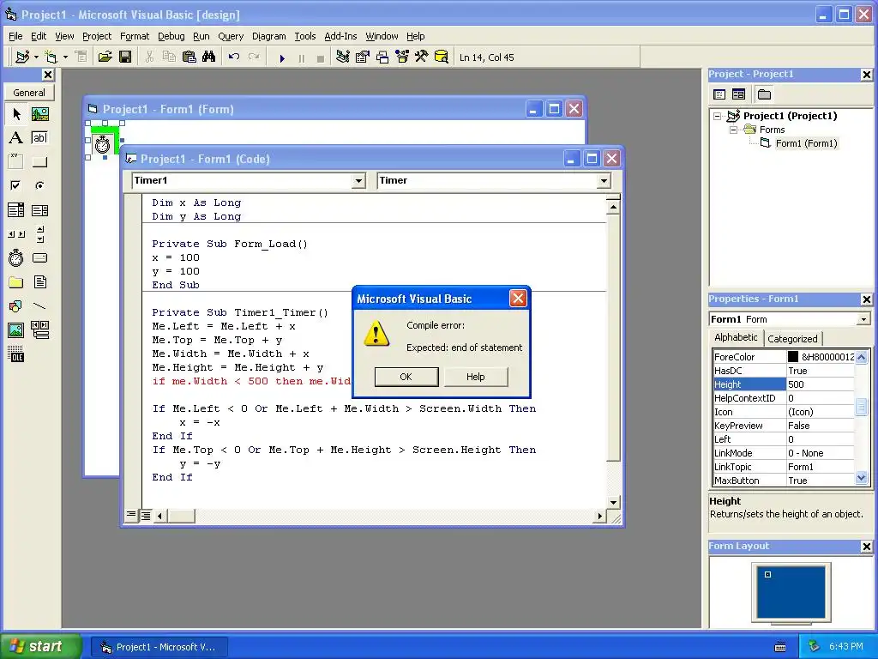Viewport: 878px width, 659px height.
Task: Open the Menu Editor from the toolbar
Action: [81, 57]
